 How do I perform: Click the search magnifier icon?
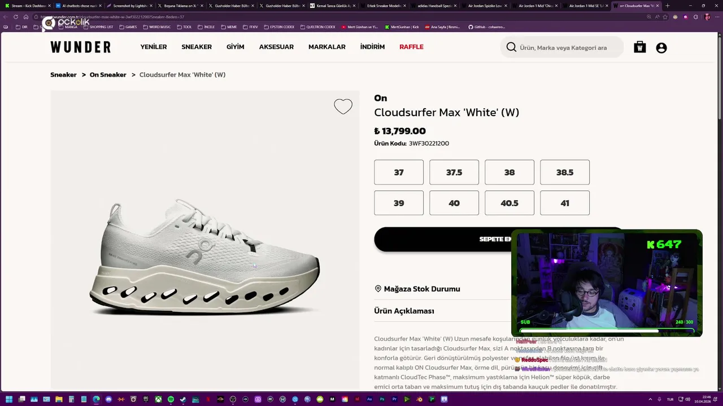tap(511, 47)
